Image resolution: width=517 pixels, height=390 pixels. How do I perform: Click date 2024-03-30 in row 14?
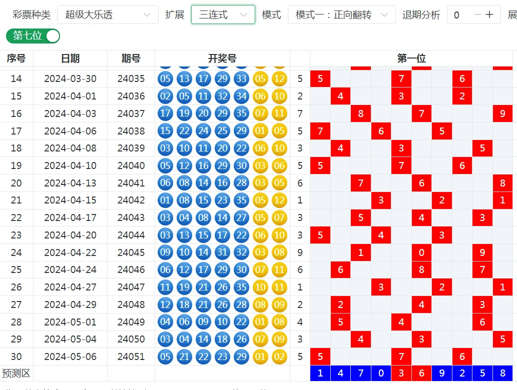pyautogui.click(x=70, y=78)
